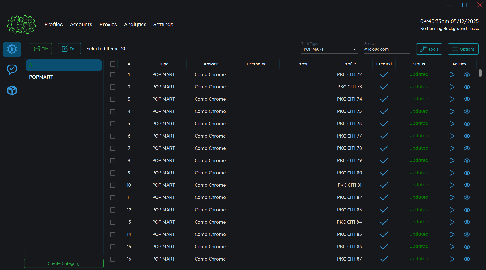Start PKC CITI 86 with play icon

[x=452, y=247]
